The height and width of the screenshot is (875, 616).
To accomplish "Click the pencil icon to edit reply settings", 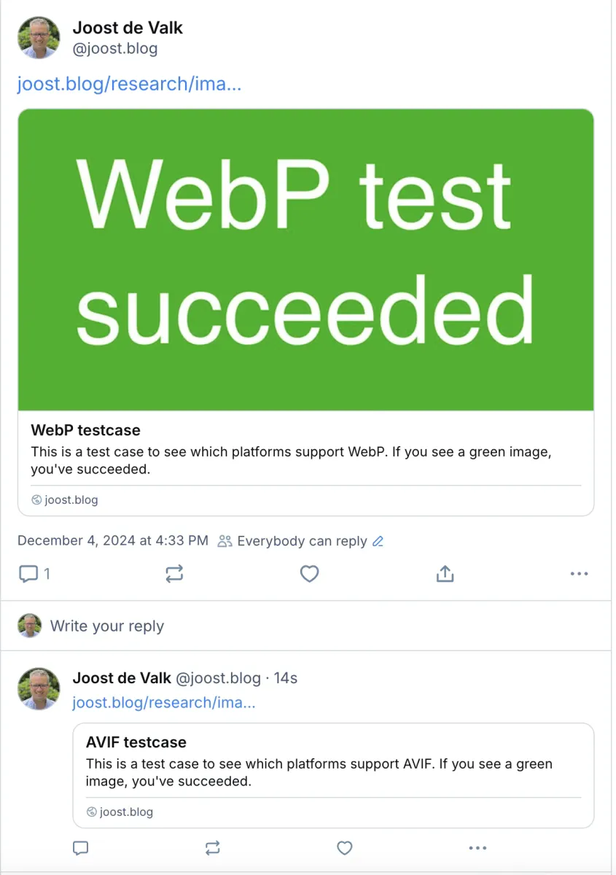I will 378,540.
